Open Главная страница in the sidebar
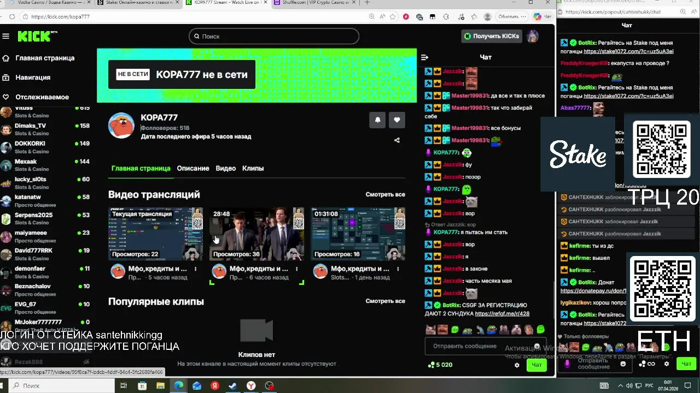700x393 pixels. pos(45,58)
